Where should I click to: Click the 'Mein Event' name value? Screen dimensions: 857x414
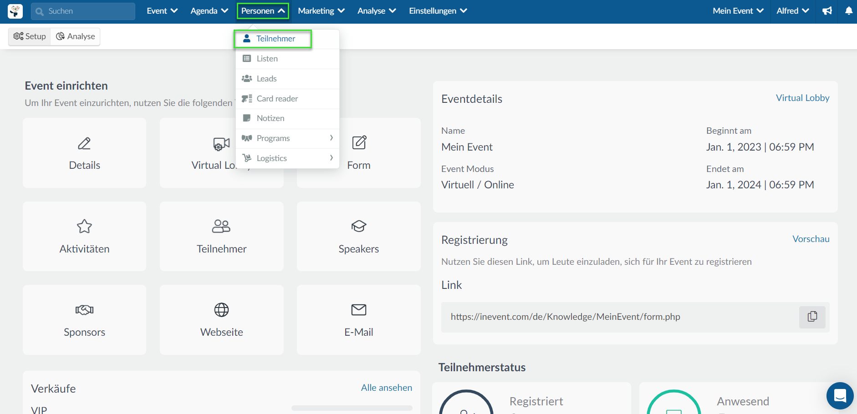pos(467,147)
